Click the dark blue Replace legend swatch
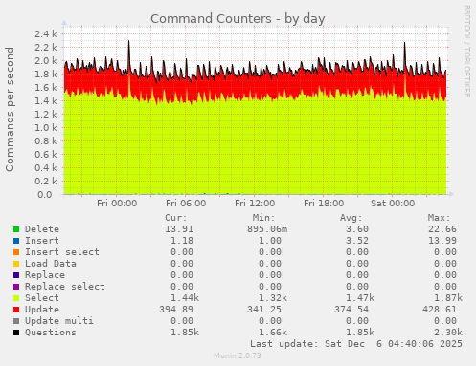 pos(16,275)
